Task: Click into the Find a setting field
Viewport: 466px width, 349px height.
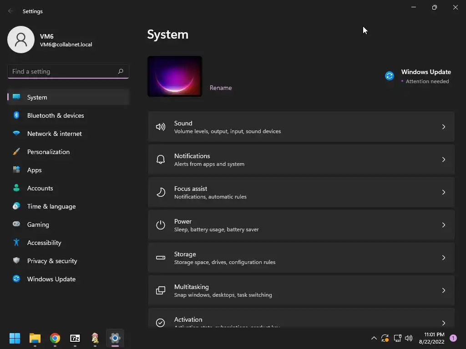Action: [68, 71]
